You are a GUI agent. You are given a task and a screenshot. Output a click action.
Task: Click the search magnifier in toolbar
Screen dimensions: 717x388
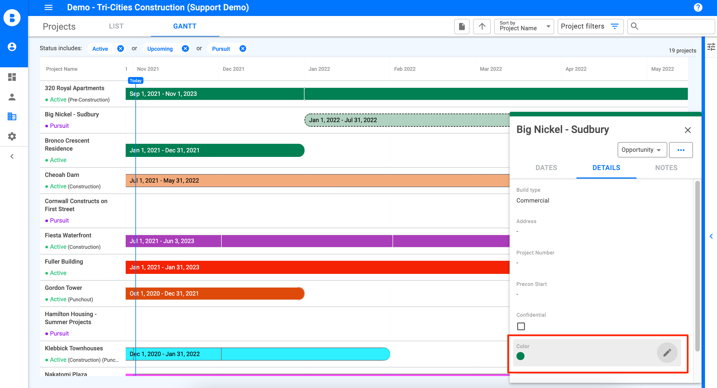pos(635,26)
